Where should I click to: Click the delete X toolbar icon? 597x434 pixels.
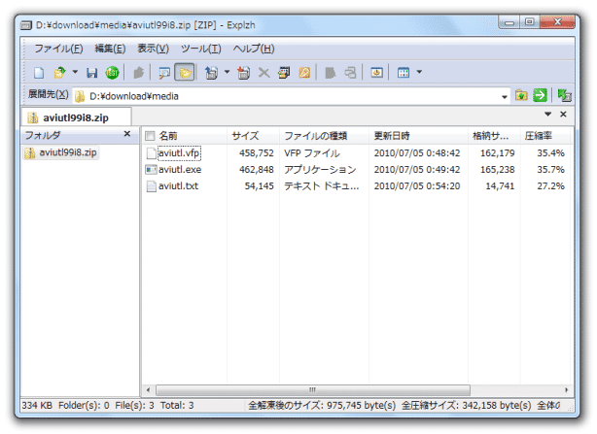point(263,72)
